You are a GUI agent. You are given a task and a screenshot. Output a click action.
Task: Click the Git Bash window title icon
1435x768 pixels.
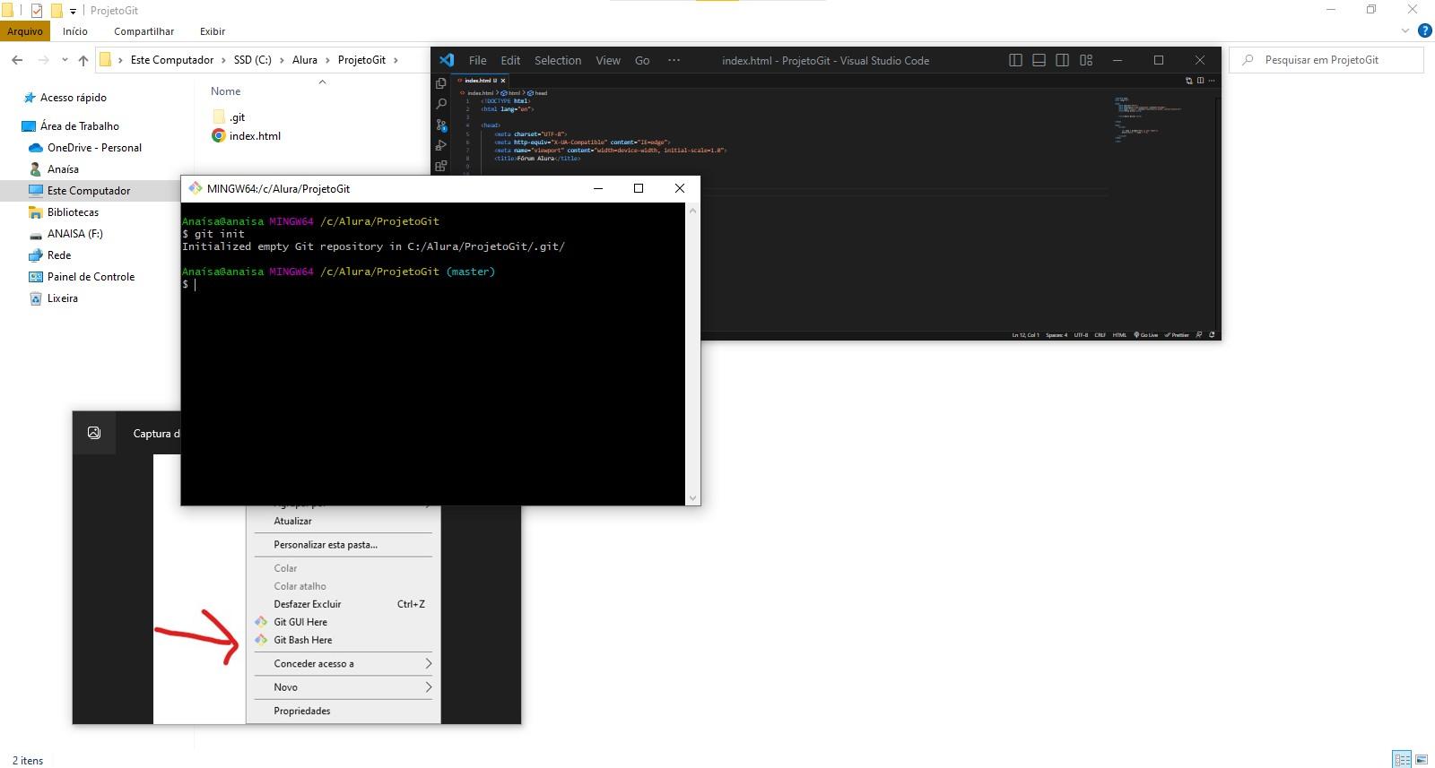195,188
